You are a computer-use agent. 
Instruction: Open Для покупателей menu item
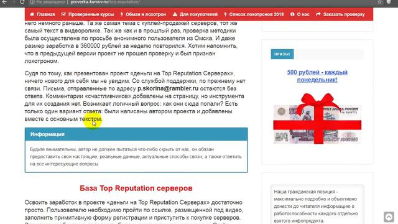tap(195, 14)
